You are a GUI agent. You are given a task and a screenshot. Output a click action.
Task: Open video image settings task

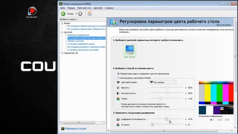pyautogui.click(x=86, y=29)
